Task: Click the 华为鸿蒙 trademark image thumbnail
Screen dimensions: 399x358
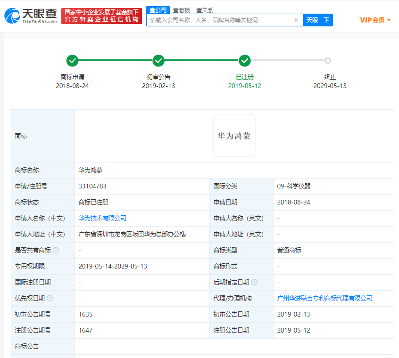Action: pos(234,135)
